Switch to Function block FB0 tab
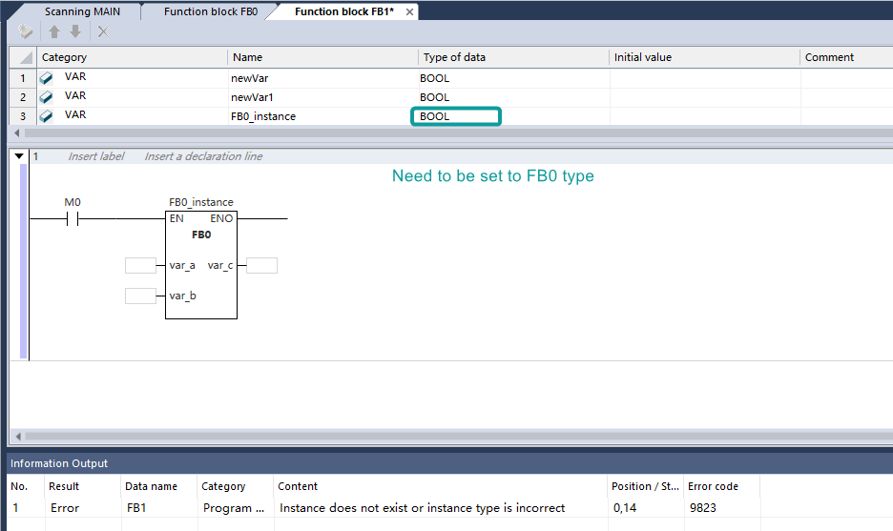 click(x=210, y=11)
